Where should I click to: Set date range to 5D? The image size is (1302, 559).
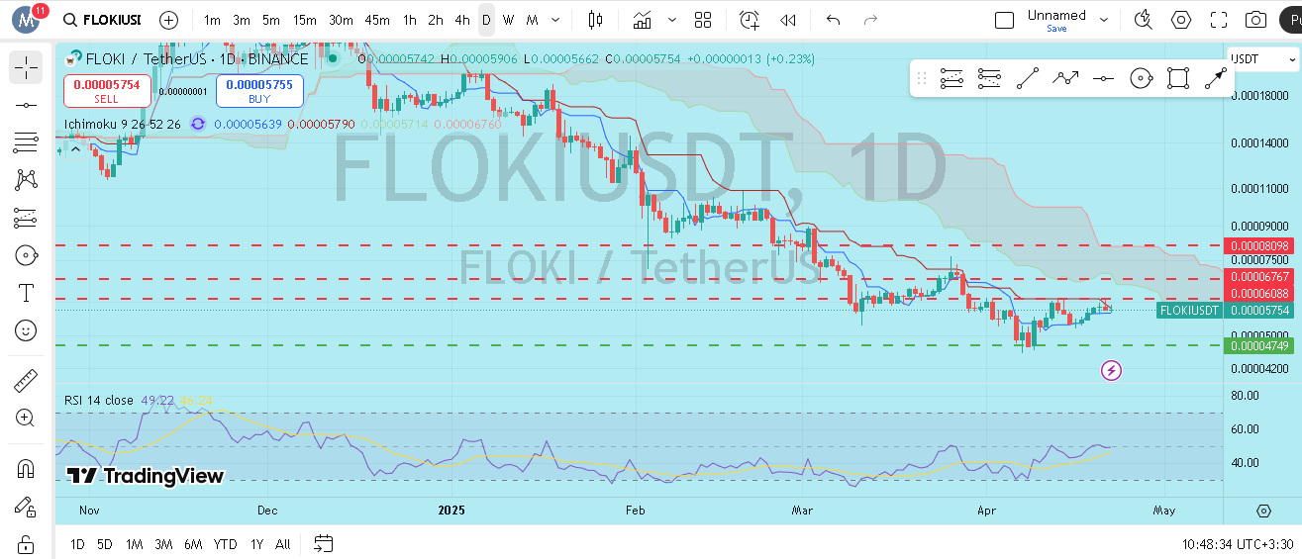tap(105, 543)
